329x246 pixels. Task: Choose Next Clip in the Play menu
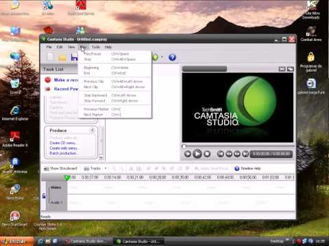[115, 87]
